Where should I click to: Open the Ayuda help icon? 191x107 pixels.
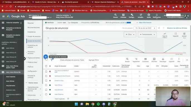149,16
